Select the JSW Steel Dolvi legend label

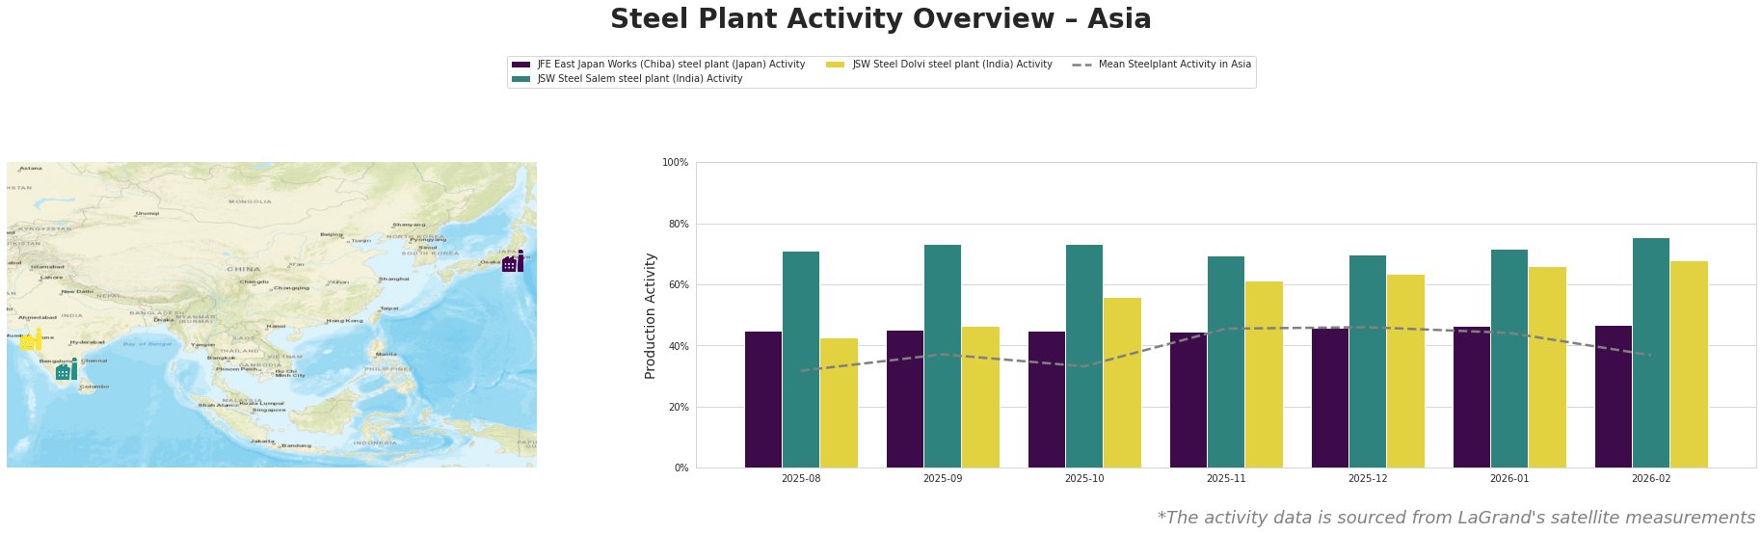pyautogui.click(x=952, y=65)
